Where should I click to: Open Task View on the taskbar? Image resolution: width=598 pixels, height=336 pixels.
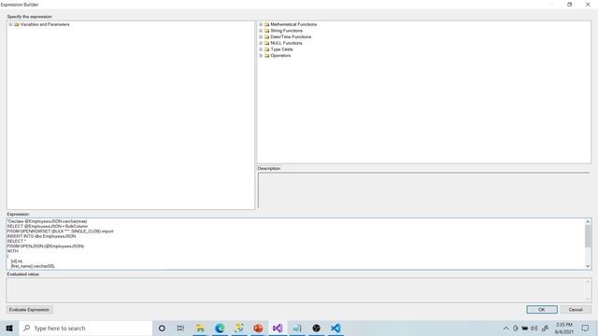180,328
